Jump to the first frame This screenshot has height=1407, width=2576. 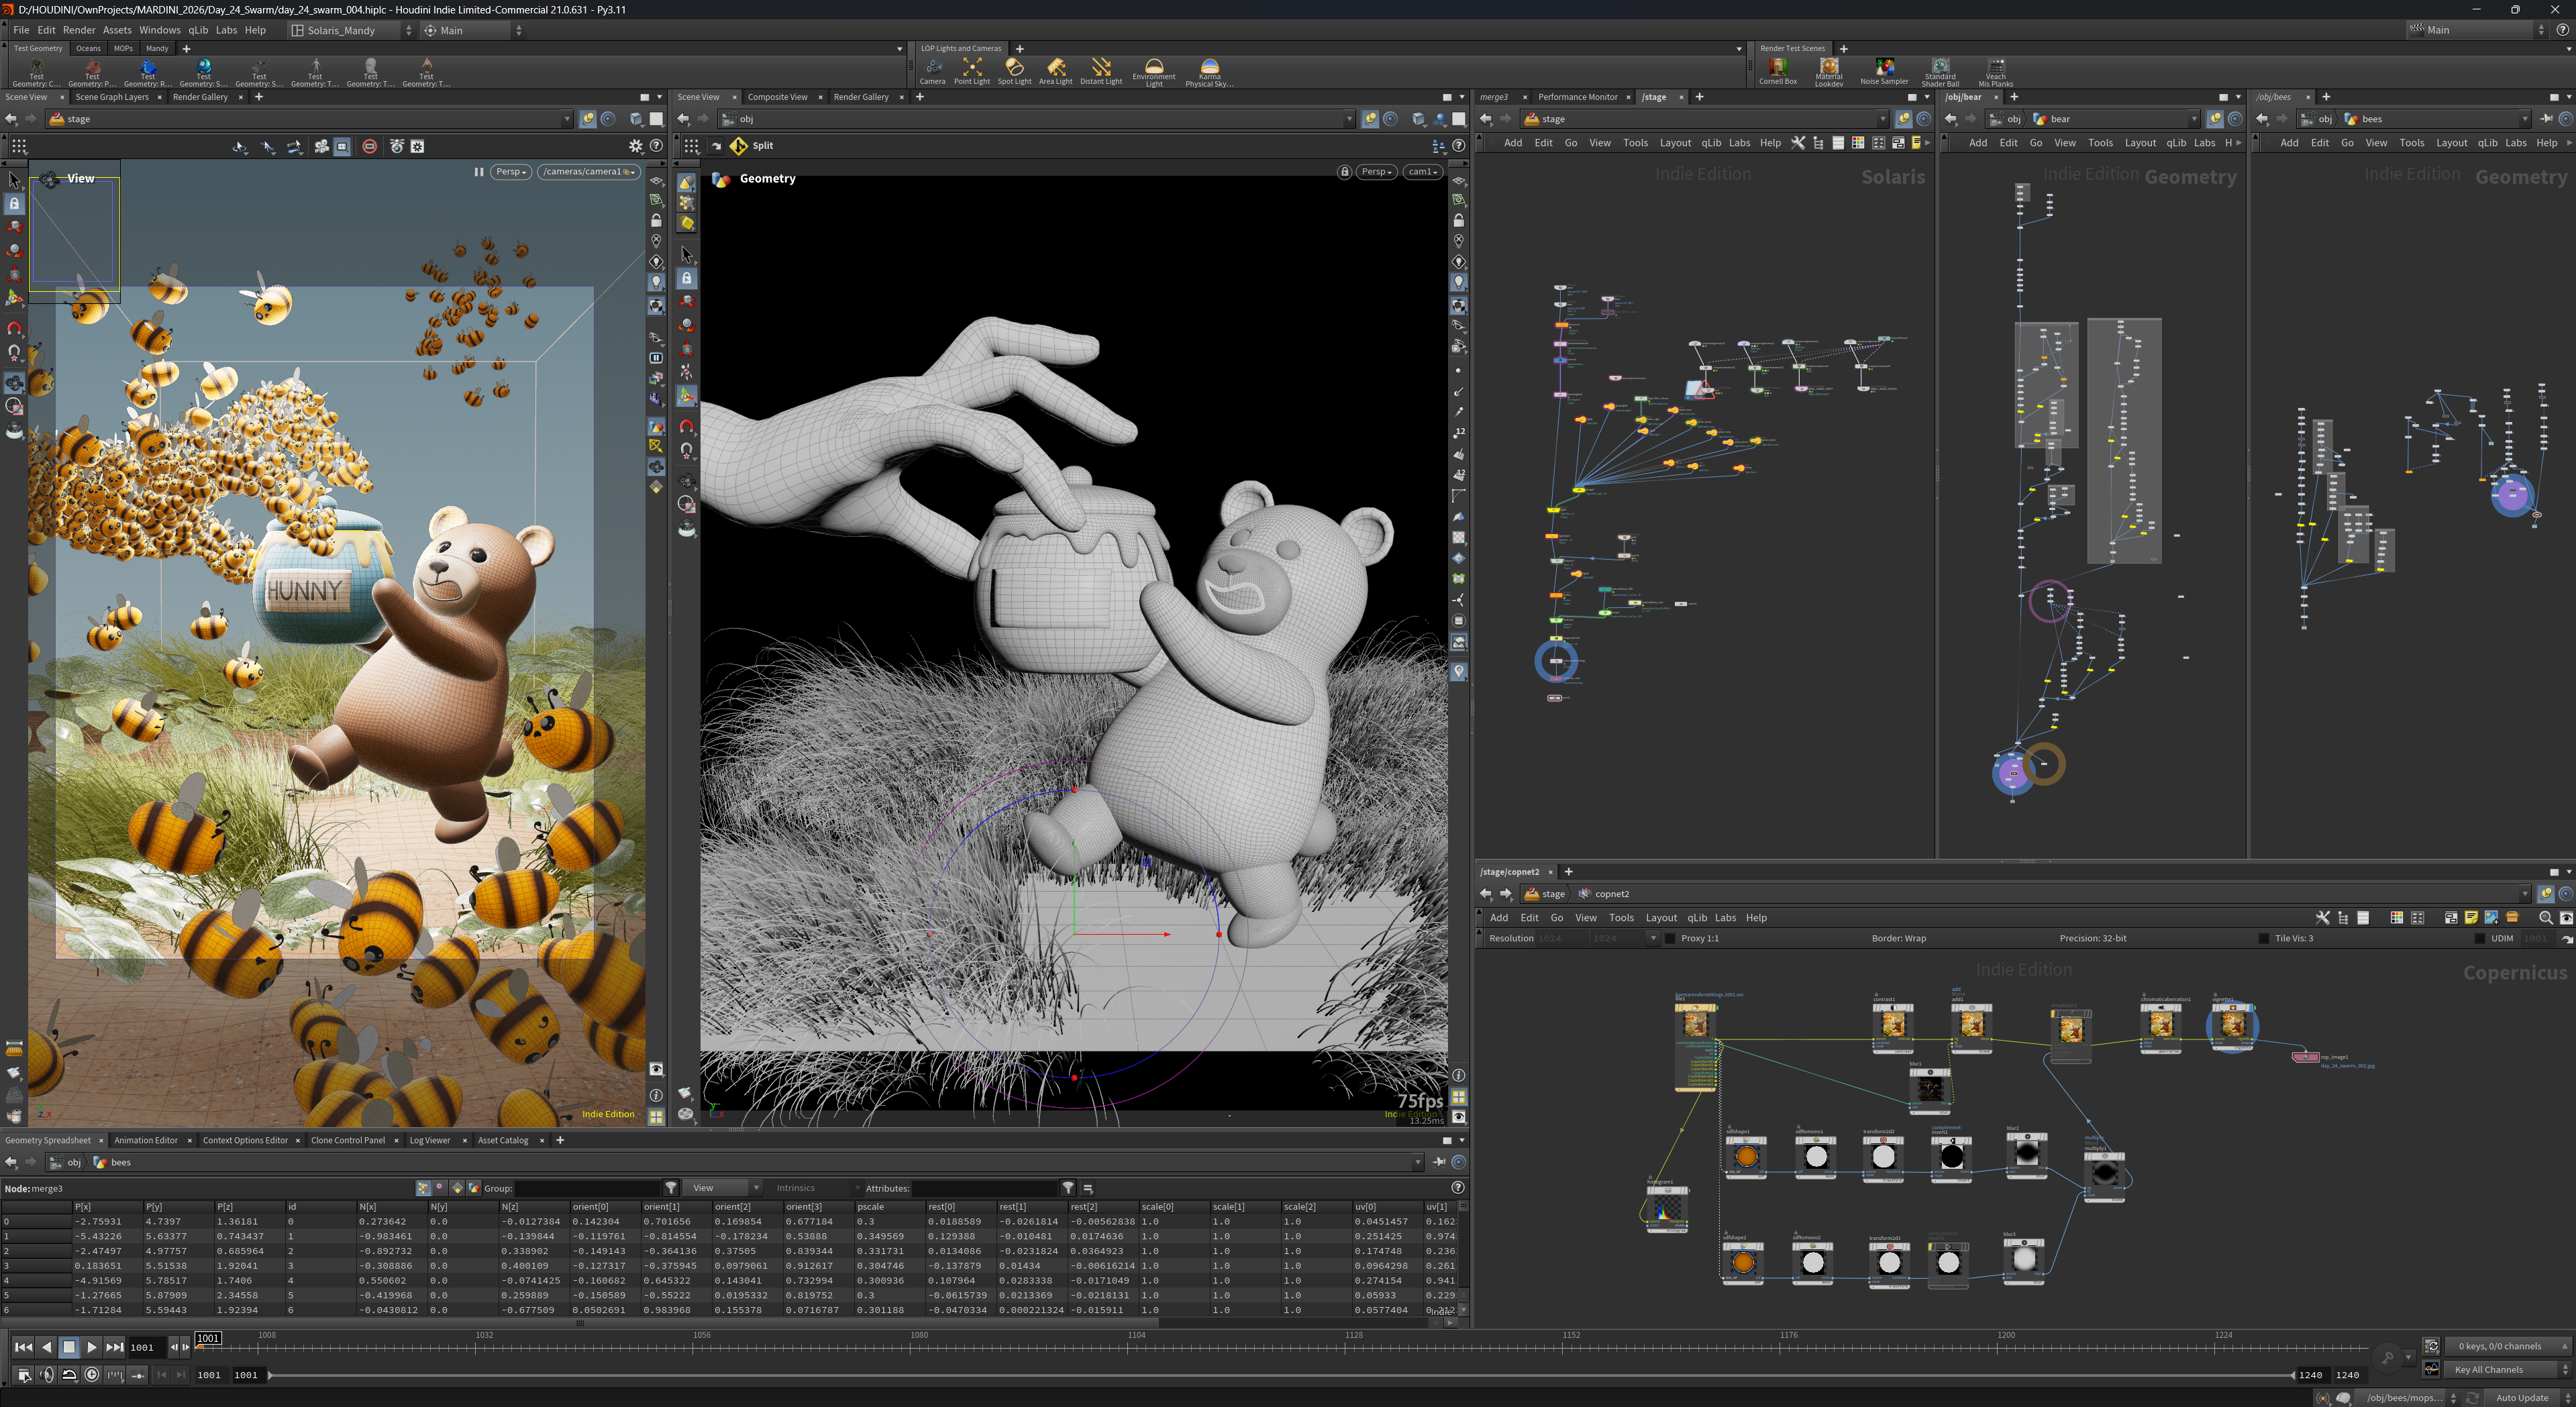[23, 1347]
